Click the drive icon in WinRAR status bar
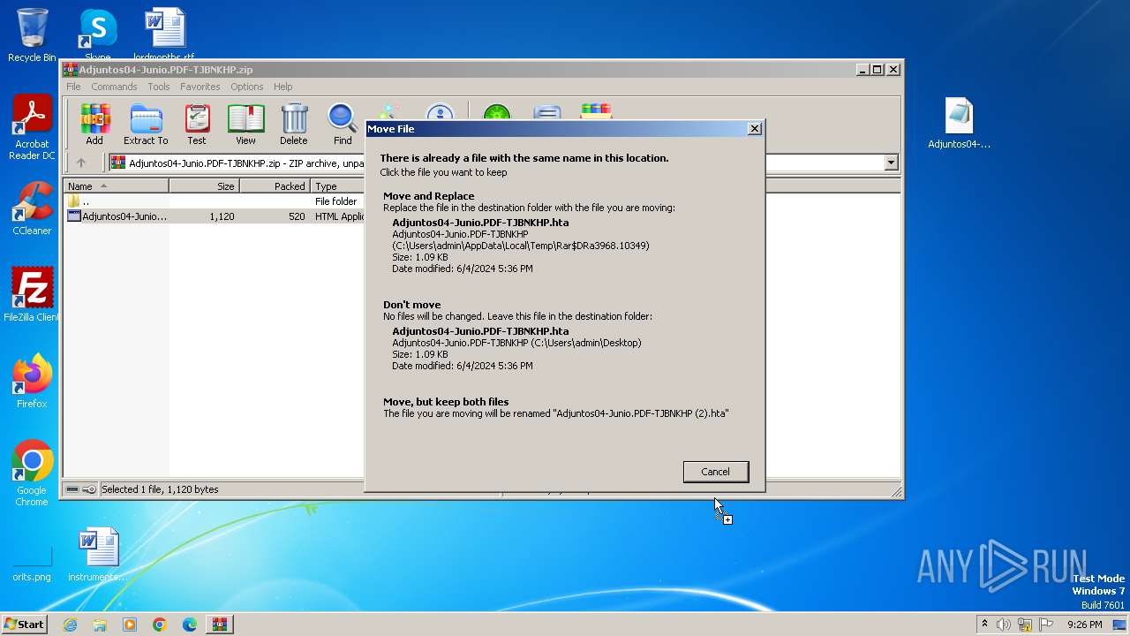1130x636 pixels. [x=72, y=489]
